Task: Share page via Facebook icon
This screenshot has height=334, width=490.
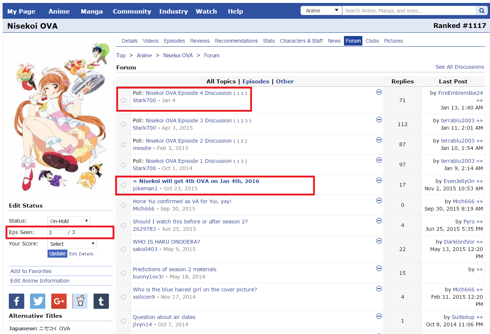Action: pos(17,301)
